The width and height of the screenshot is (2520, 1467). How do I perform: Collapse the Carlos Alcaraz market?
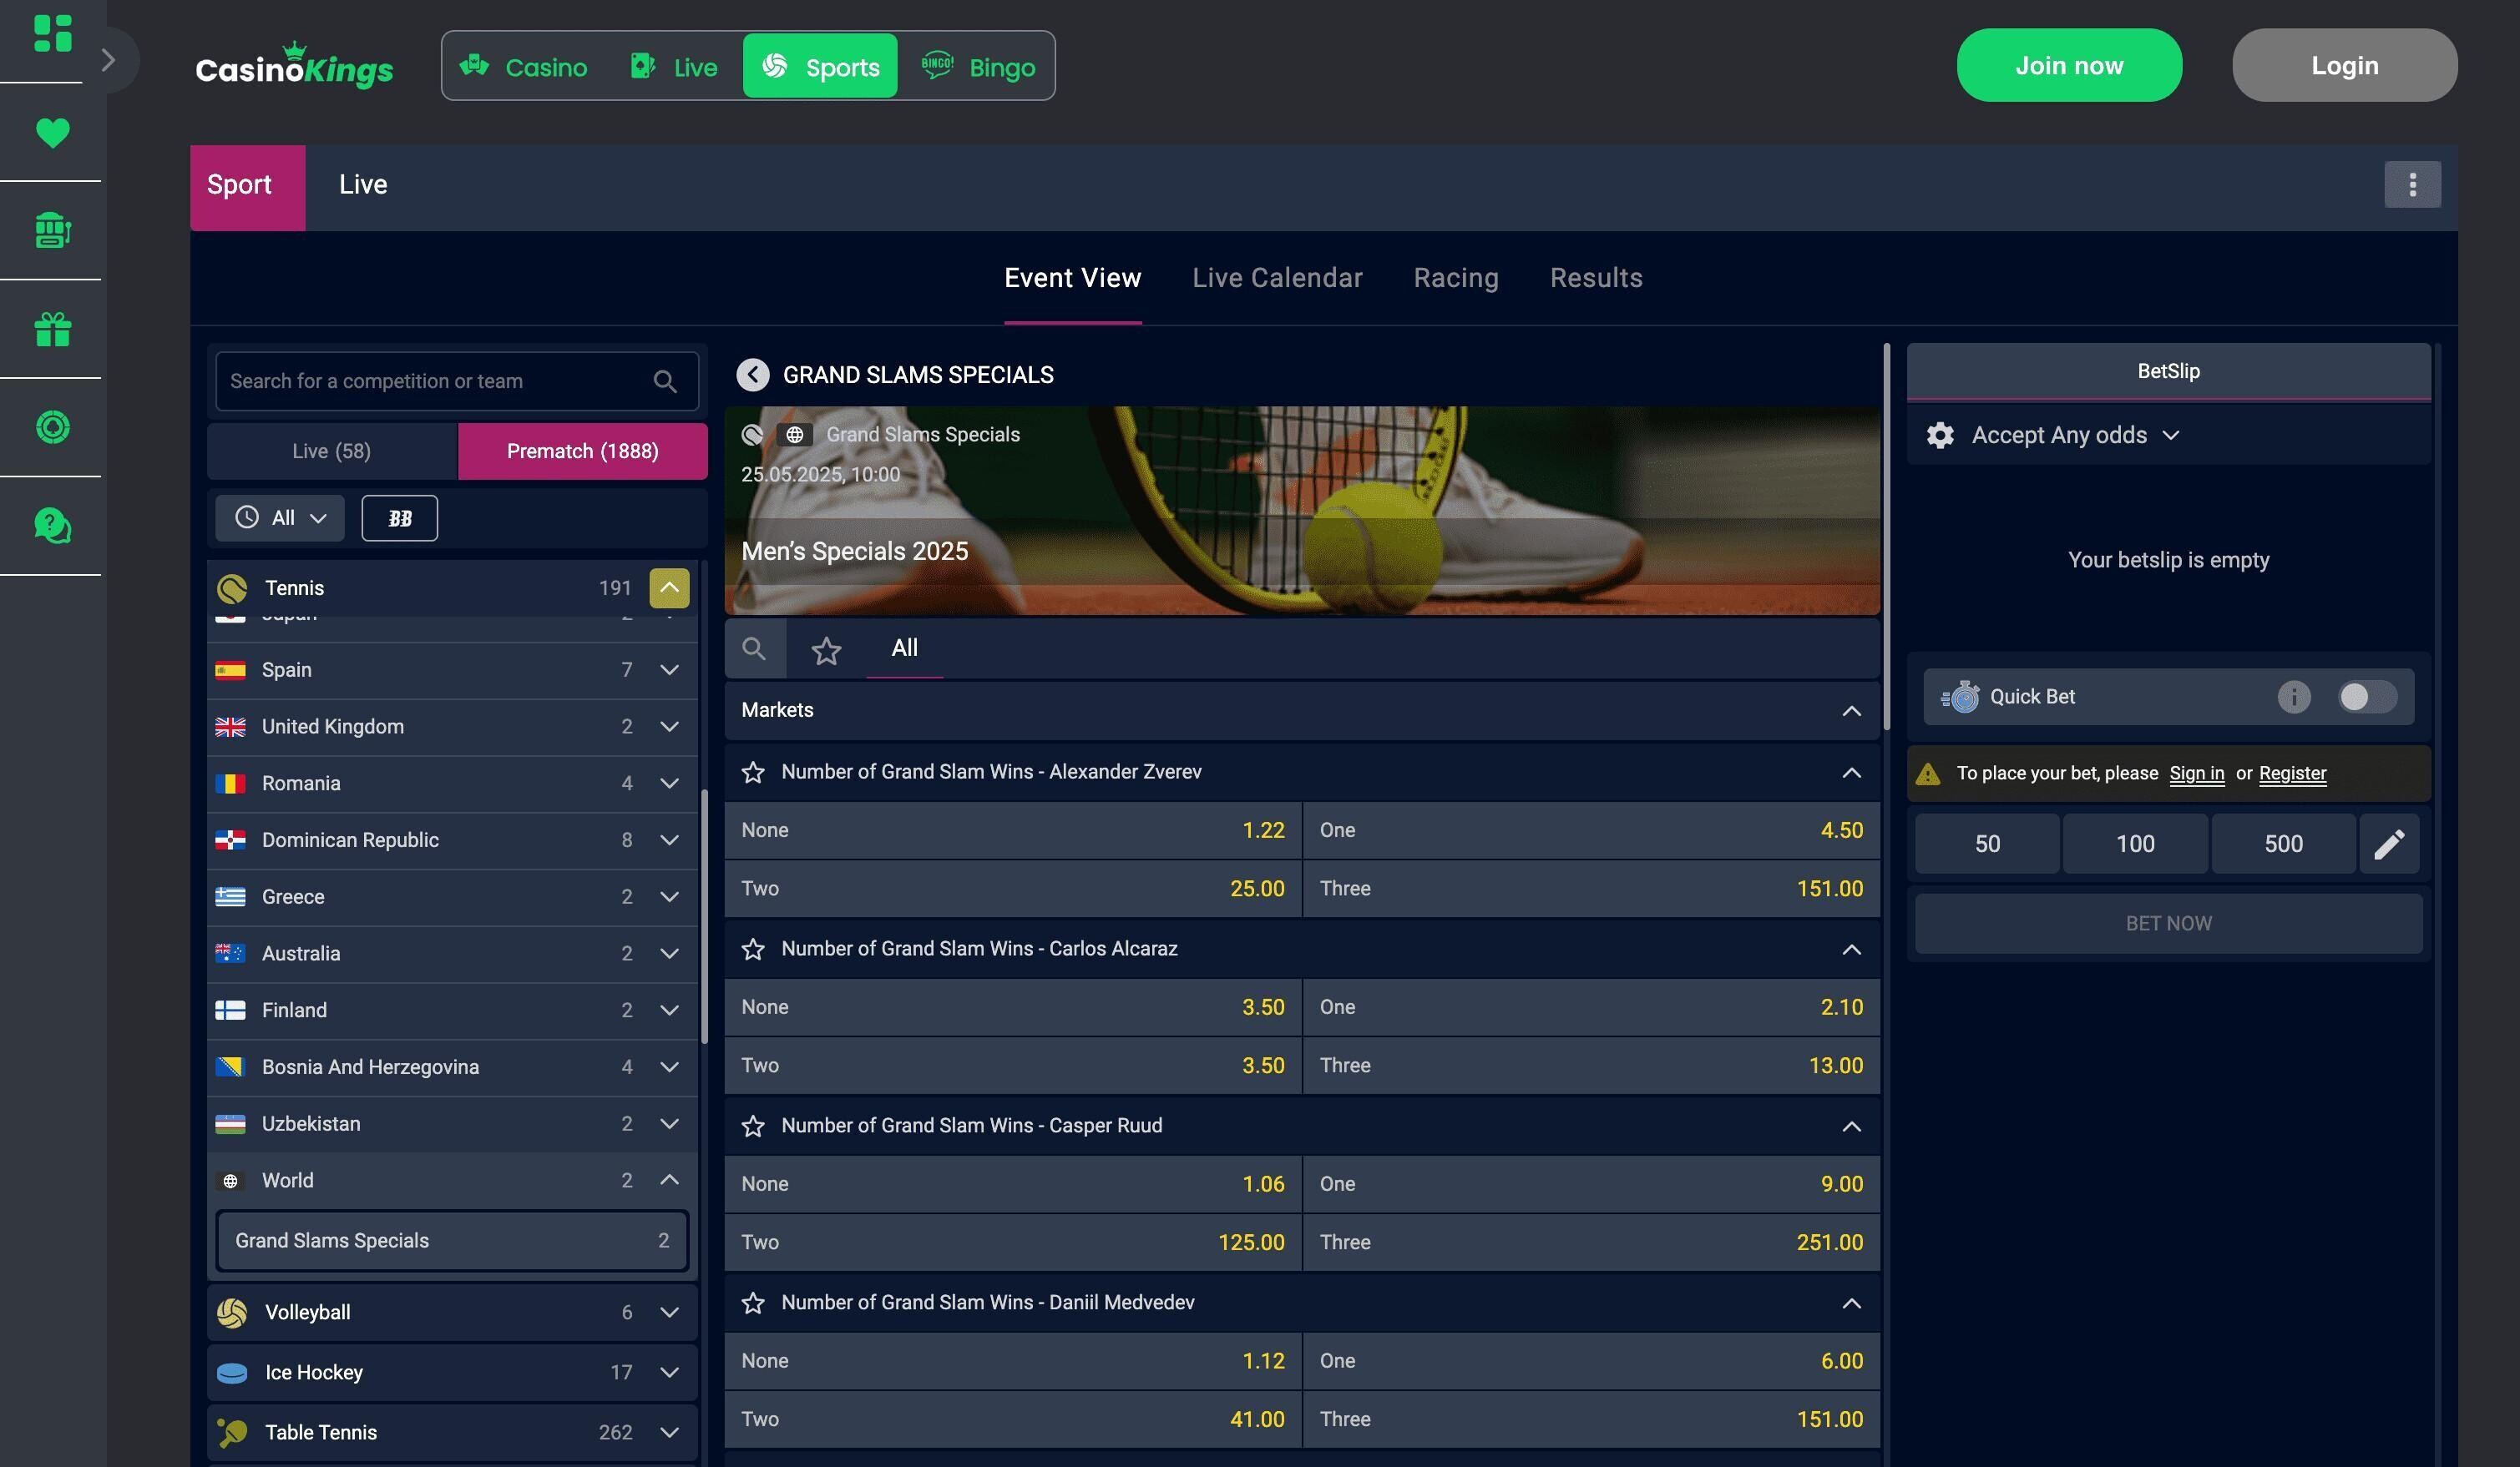1851,950
